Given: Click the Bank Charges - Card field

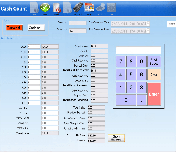Looking at the screenshot, I should [96, 123].
